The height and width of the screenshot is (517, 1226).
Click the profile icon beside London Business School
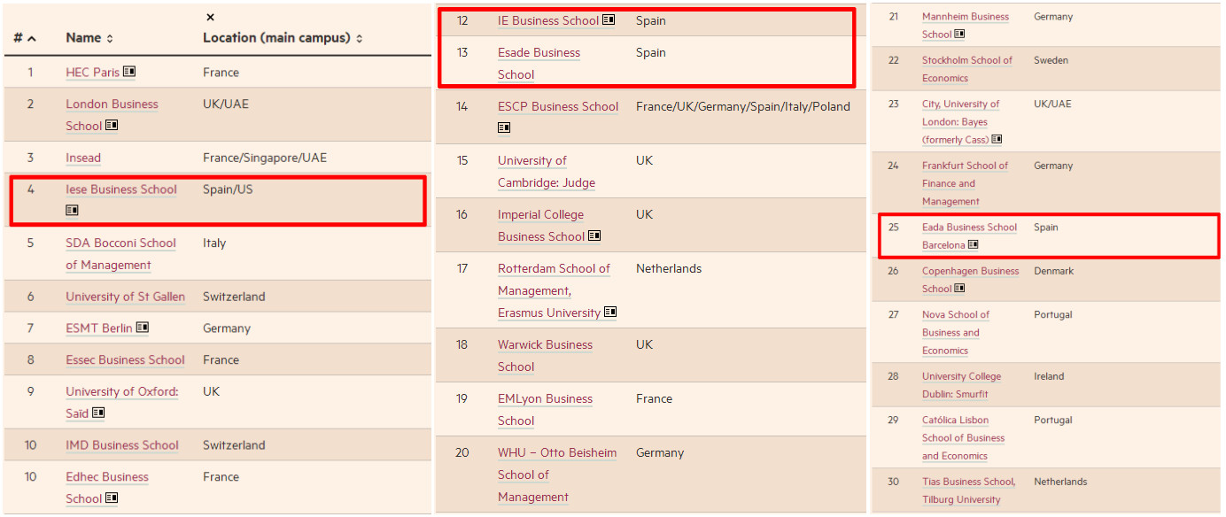112,125
